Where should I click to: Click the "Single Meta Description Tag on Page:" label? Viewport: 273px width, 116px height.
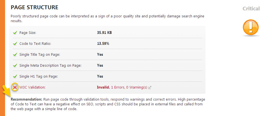tap(50, 66)
